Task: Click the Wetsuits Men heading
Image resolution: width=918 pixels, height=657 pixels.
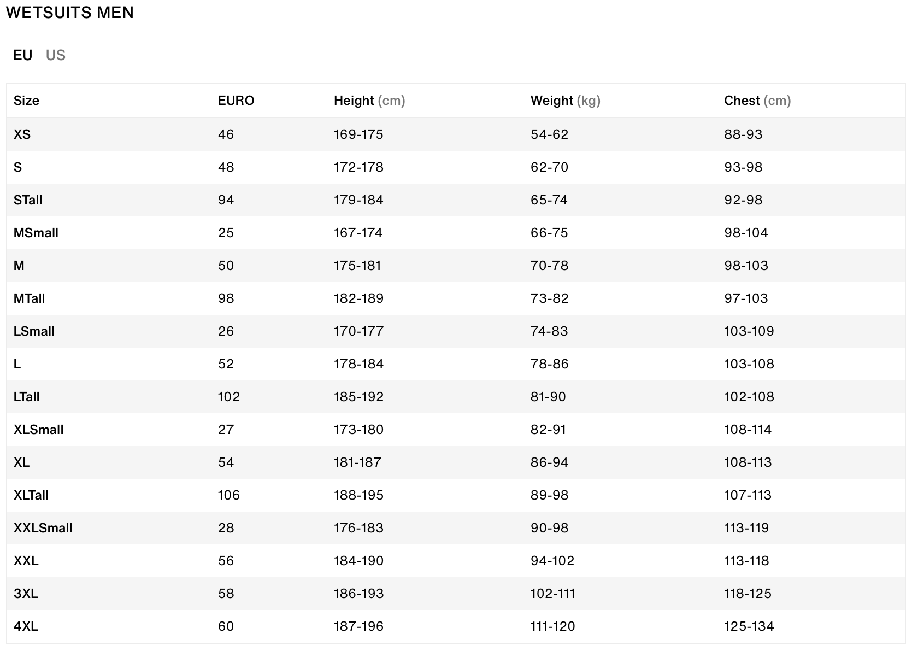Action: pos(70,13)
